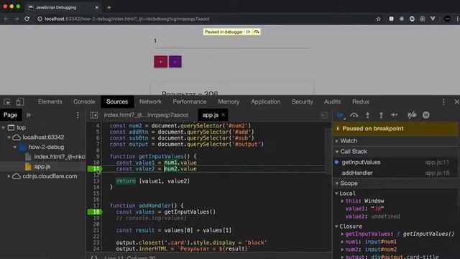460x259 pixels.
Task: Select index.html editor tab
Action: pyautogui.click(x=146, y=115)
